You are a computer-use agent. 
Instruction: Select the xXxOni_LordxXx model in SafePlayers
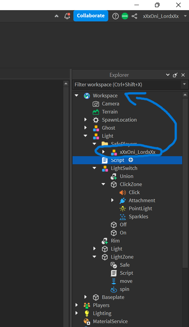(137, 152)
